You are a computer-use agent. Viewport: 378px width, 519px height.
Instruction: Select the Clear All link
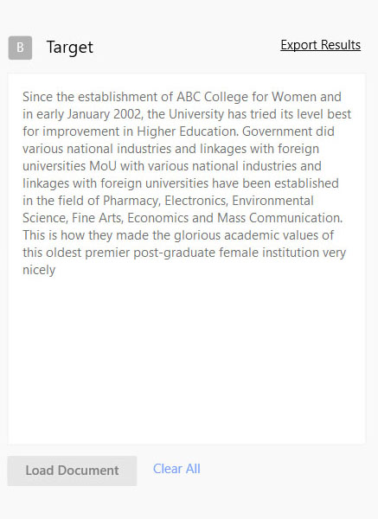(176, 469)
